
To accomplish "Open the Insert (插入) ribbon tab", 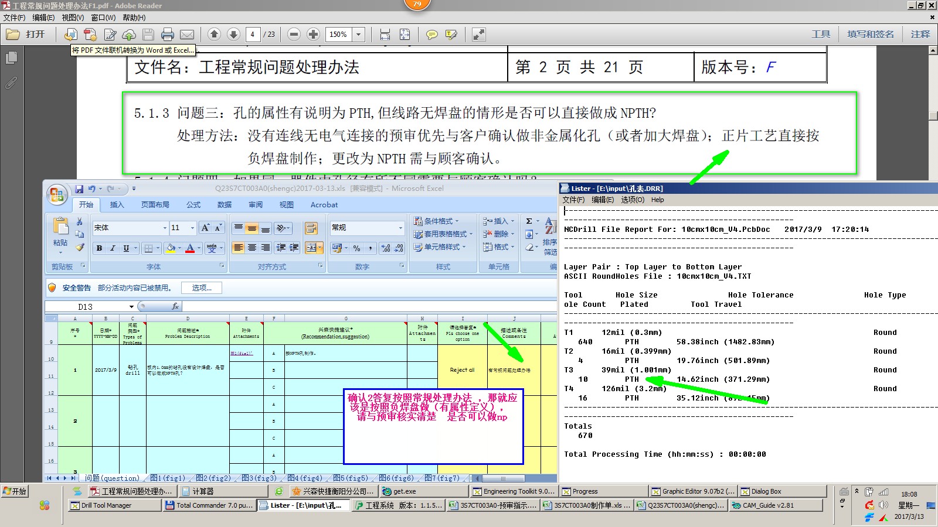I will point(117,204).
